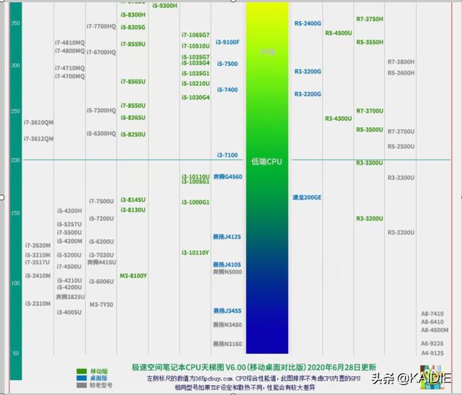Select the R7-3750H label
The height and width of the screenshot is (395, 462).
[x=370, y=19]
